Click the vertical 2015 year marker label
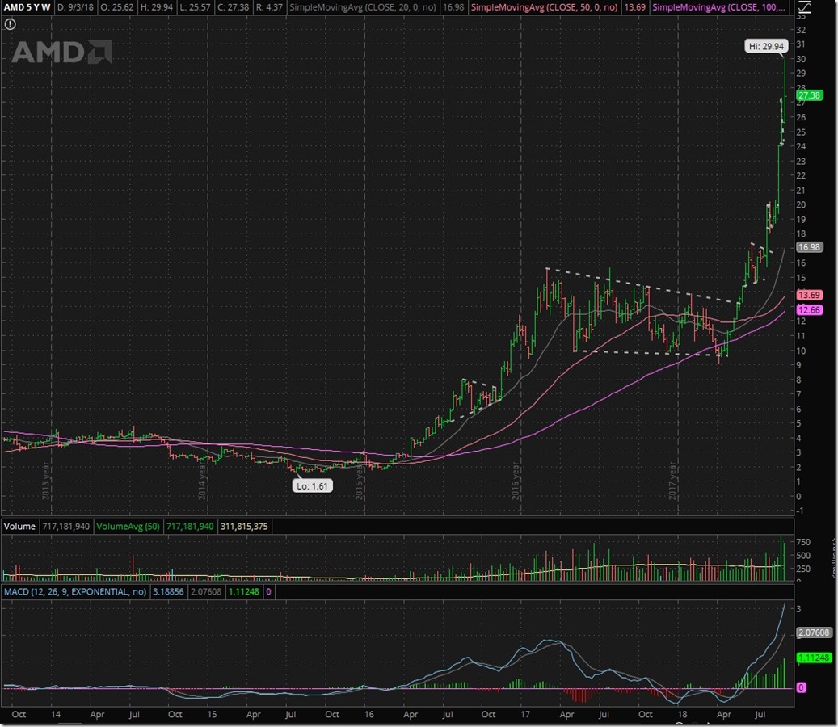The width and height of the screenshot is (838, 727). [x=359, y=480]
